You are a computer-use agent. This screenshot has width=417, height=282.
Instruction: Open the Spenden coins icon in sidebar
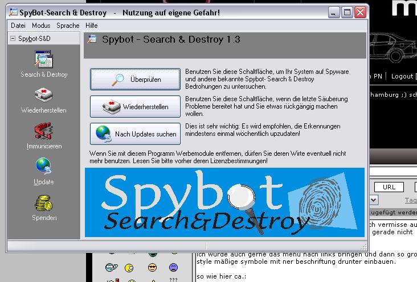[44, 203]
